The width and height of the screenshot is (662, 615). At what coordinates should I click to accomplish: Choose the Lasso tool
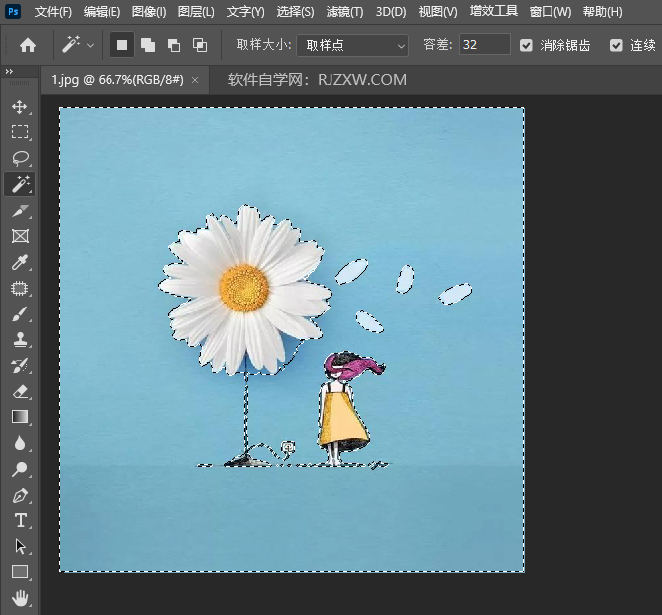(x=20, y=158)
